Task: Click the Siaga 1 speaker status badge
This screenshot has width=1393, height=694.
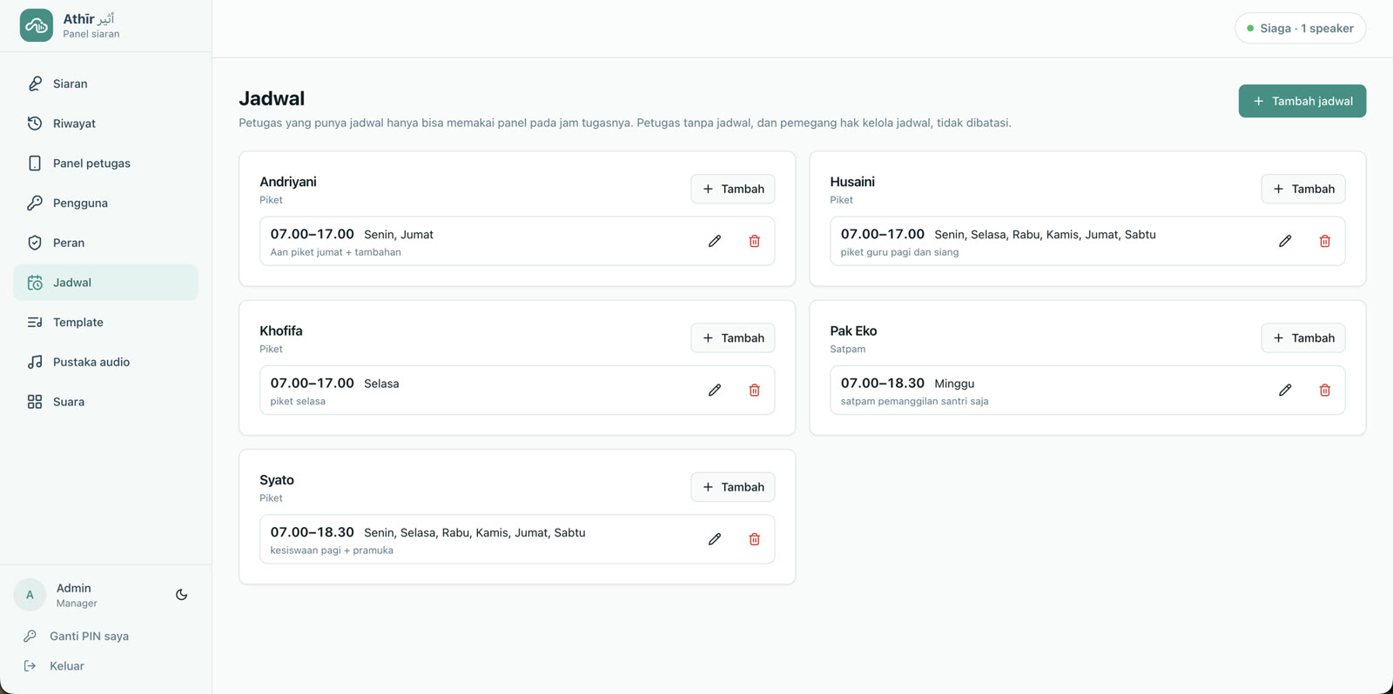Action: [x=1300, y=28]
